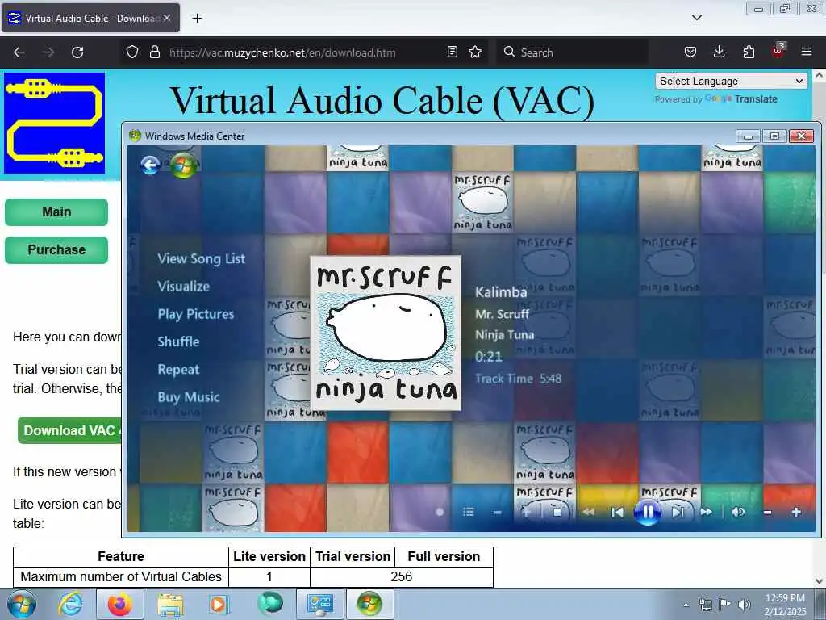
Task: Open the Firefox downloads panel
Action: click(x=719, y=52)
